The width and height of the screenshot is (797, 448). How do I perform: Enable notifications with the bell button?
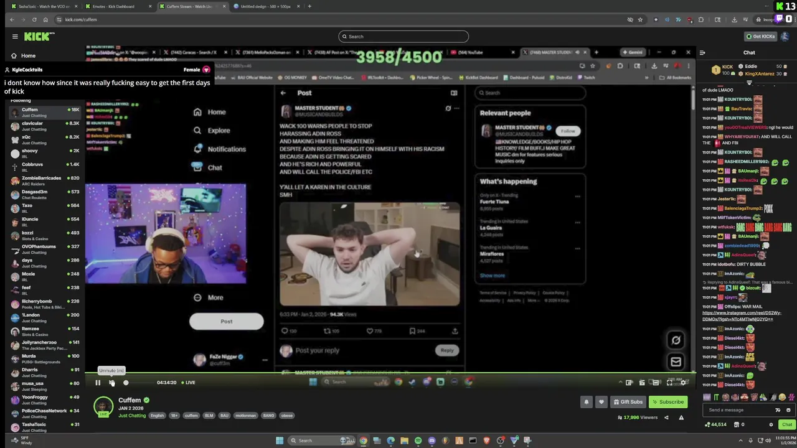[x=586, y=402]
